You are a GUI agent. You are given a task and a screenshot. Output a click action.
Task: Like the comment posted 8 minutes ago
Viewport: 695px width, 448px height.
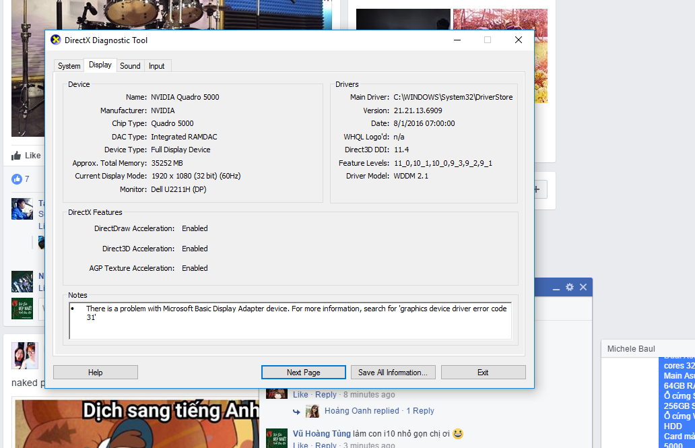tap(300, 394)
